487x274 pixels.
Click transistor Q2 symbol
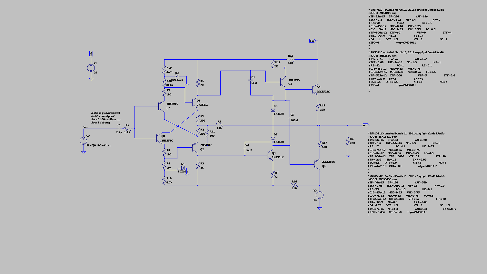[195, 147]
